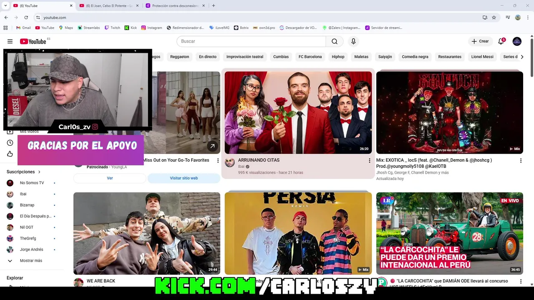This screenshot has height=300, width=534.
Task: Select the En directo filter chip
Action: (208, 57)
